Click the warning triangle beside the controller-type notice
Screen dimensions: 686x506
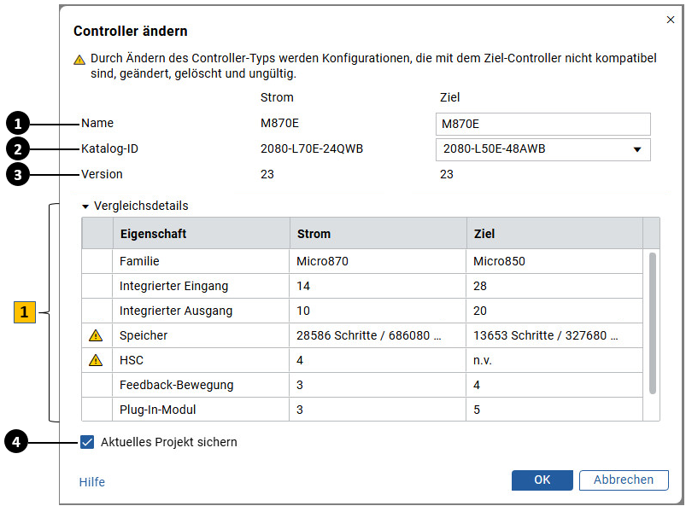(x=79, y=60)
